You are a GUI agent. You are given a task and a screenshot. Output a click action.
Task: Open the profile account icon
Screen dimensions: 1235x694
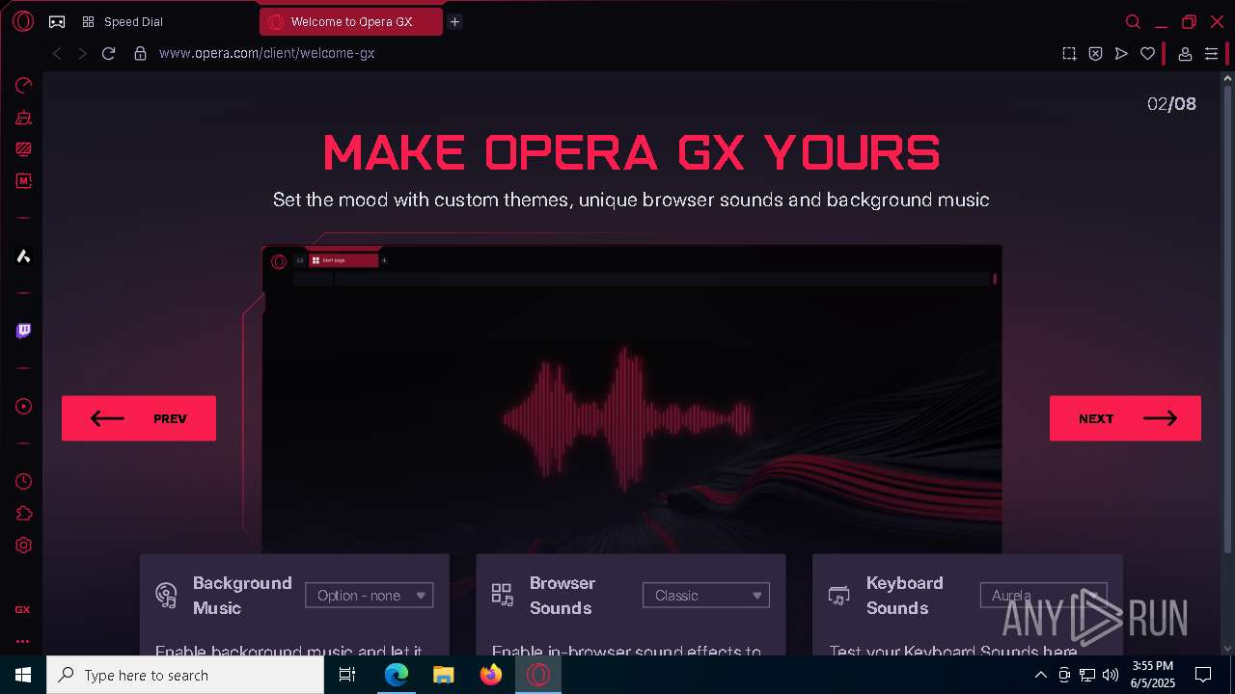click(x=1186, y=54)
